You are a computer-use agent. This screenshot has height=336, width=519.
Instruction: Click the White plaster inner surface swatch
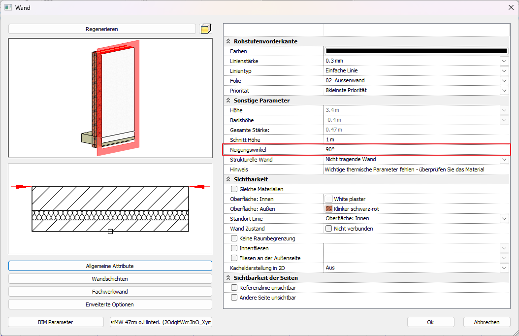328,199
